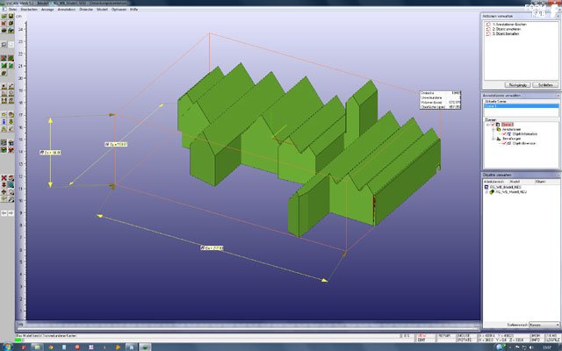Screen dimensions: 562x351
Task: Click the object information box in viewport
Action: coord(440,100)
